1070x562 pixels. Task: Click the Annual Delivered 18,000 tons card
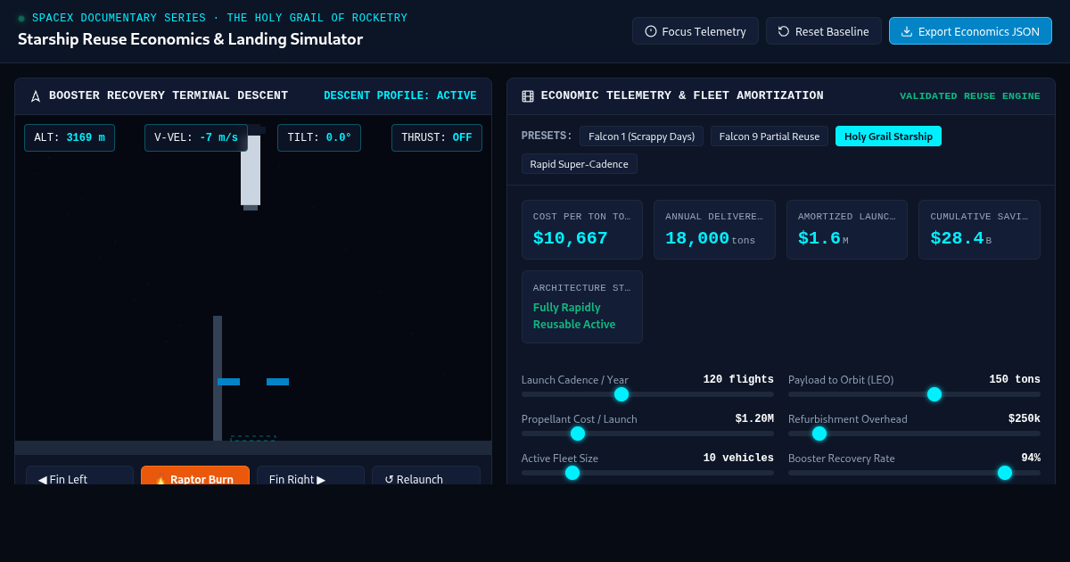click(x=714, y=229)
